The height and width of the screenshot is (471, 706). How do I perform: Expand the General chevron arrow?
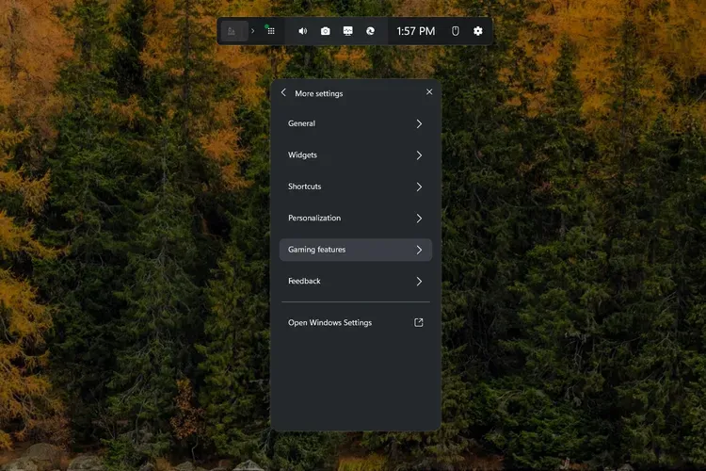point(419,123)
